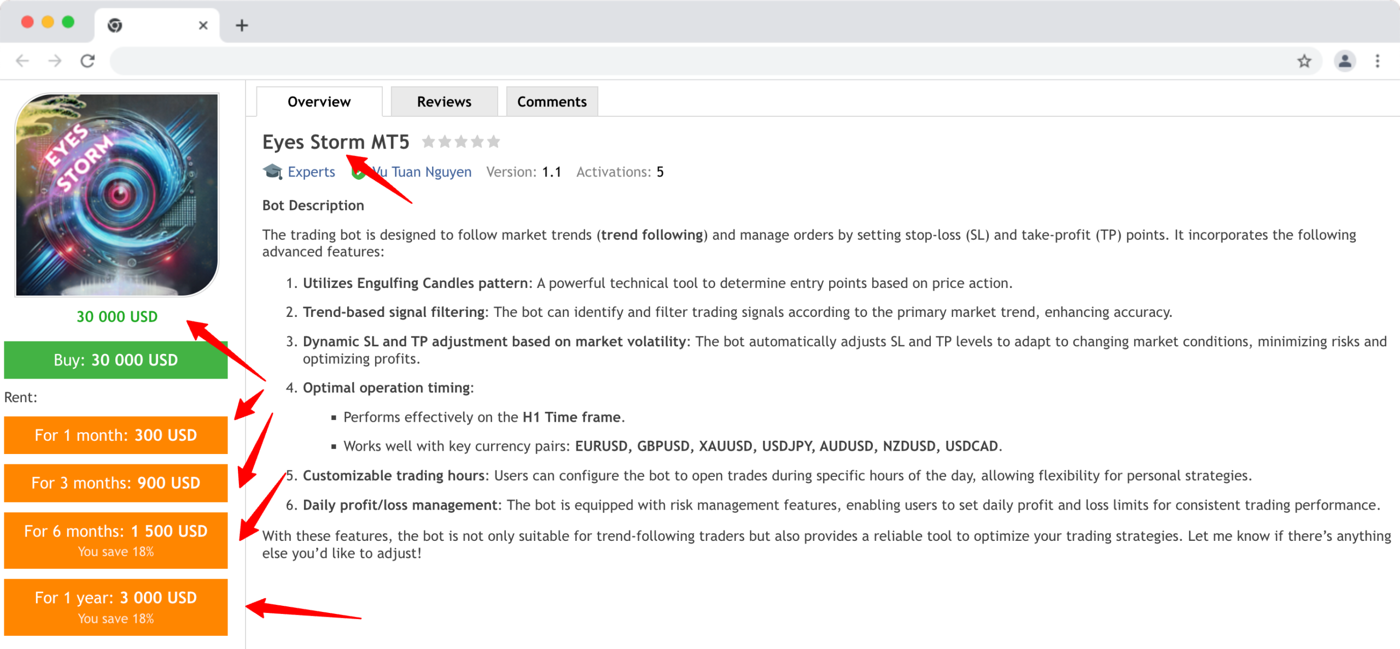Switch to the Reviews tab
This screenshot has width=1400, height=649.
coord(444,102)
